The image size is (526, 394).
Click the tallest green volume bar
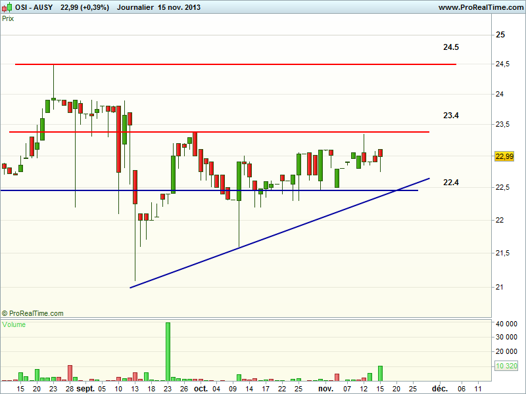(x=168, y=351)
